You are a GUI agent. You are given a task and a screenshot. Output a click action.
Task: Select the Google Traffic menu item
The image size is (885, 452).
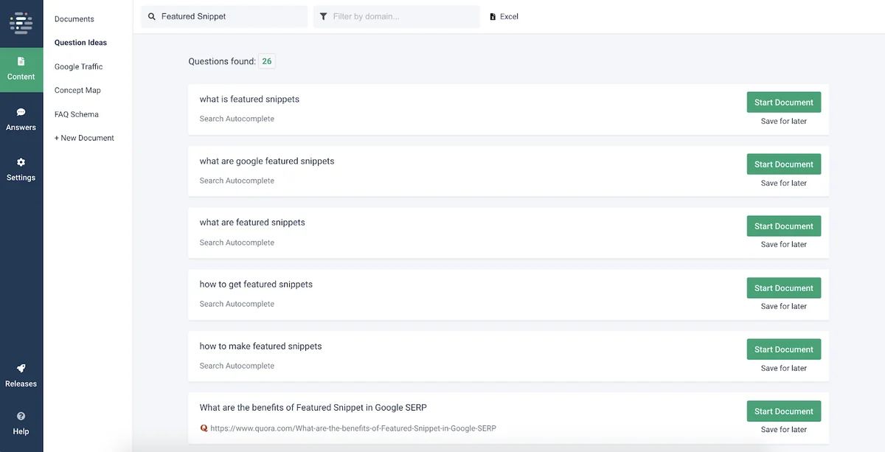coord(79,66)
